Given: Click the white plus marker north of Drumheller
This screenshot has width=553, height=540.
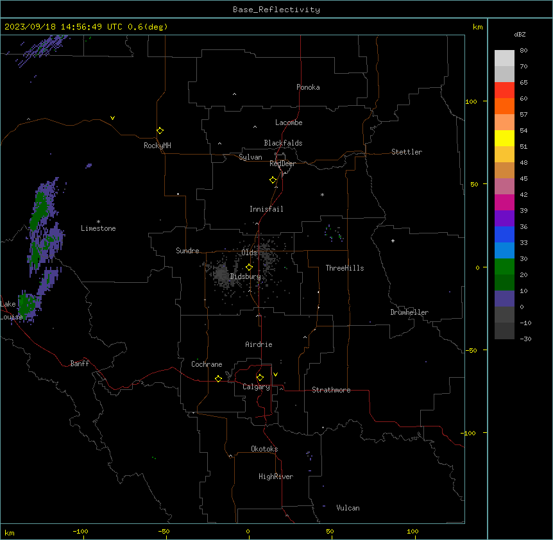Looking at the screenshot, I should pos(393,240).
